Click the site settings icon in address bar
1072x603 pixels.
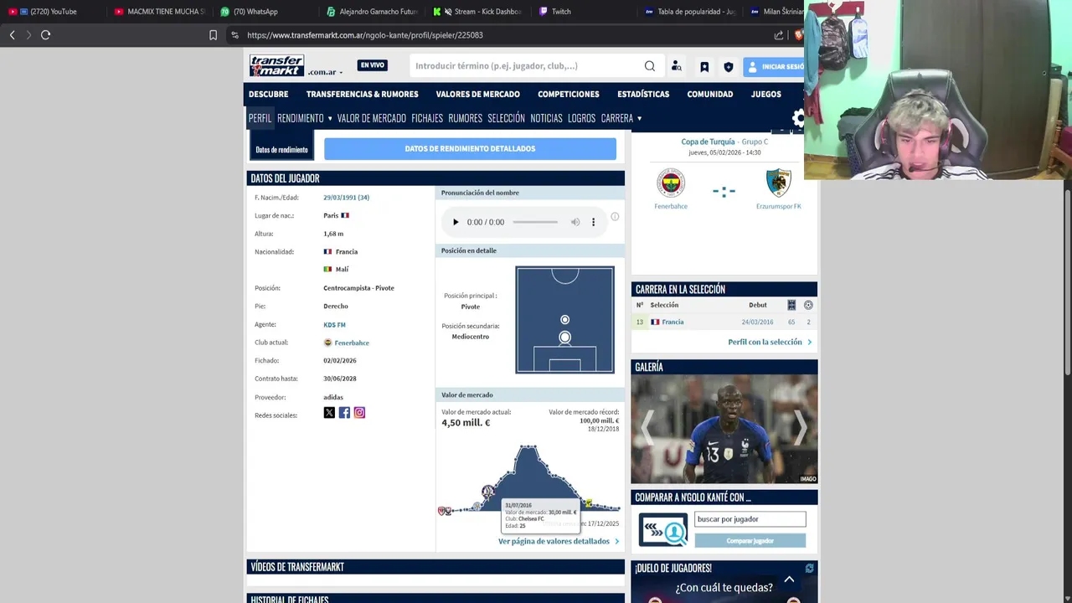pyautogui.click(x=234, y=35)
